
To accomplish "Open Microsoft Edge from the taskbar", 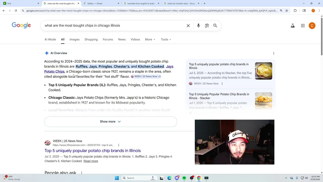I will (169, 178).
